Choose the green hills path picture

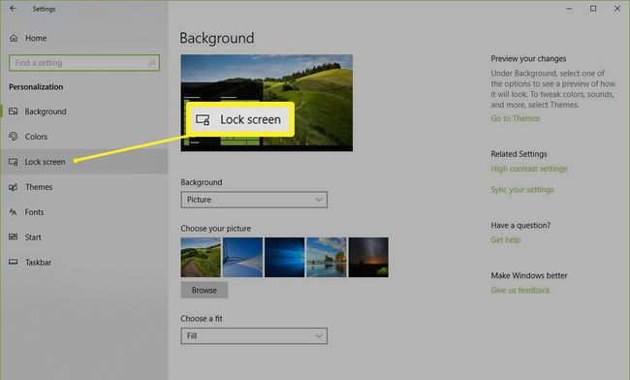point(201,257)
